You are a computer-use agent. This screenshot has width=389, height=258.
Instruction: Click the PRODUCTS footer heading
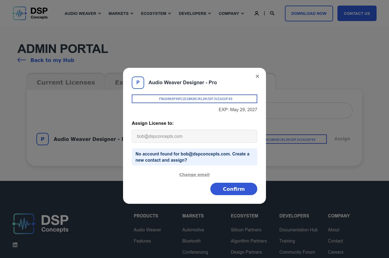[x=146, y=216]
